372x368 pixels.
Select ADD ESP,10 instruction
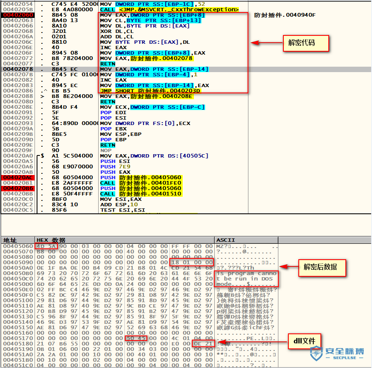(x=119, y=205)
